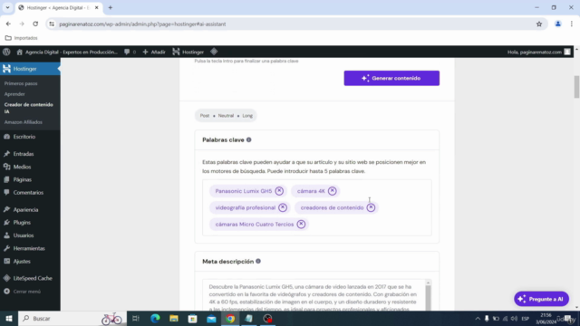This screenshot has width=580, height=326.
Task: Open the Hola, paginarenatoz.com user menu
Action: pyautogui.click(x=539, y=52)
